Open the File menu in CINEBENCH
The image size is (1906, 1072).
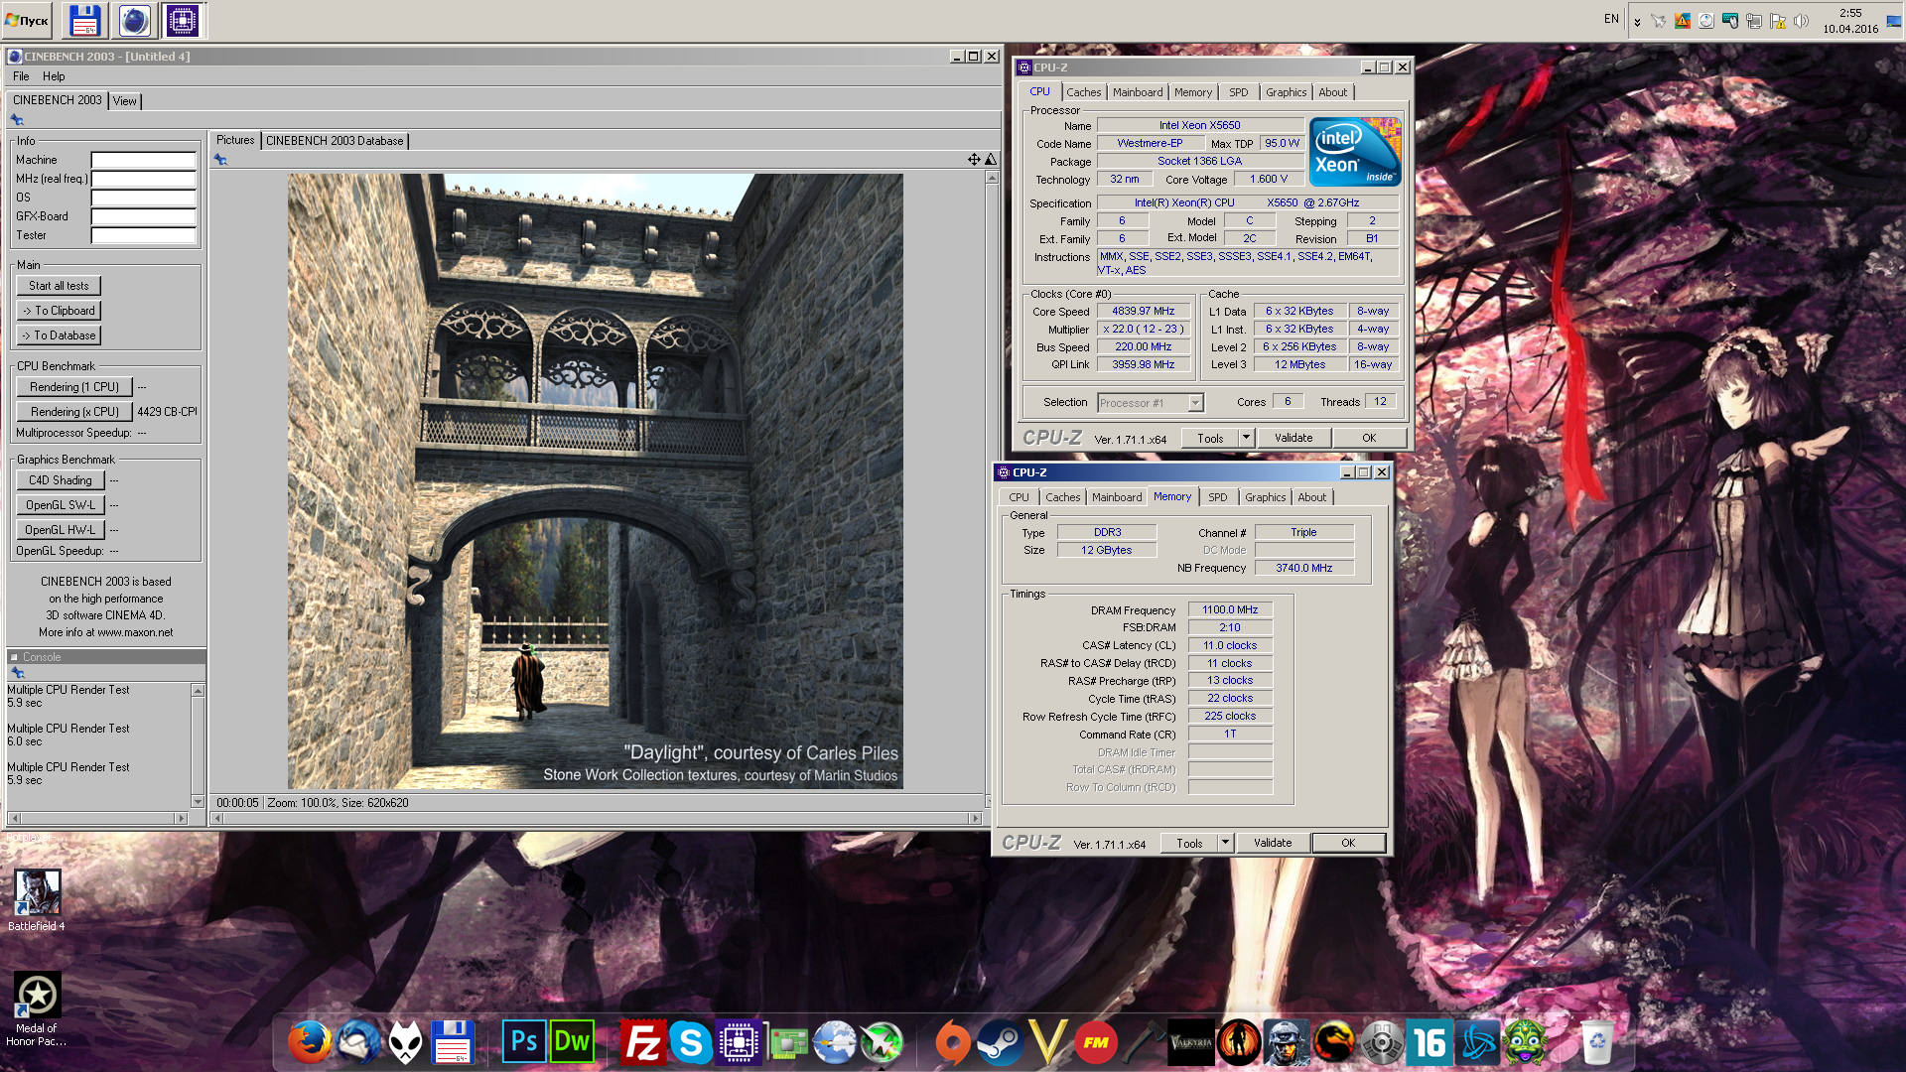(x=21, y=76)
